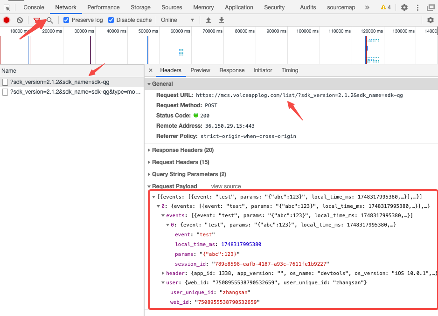Screen dimensions: 438x316
Task: Click the 60000 ms timeline marker
Action: (x=180, y=31)
